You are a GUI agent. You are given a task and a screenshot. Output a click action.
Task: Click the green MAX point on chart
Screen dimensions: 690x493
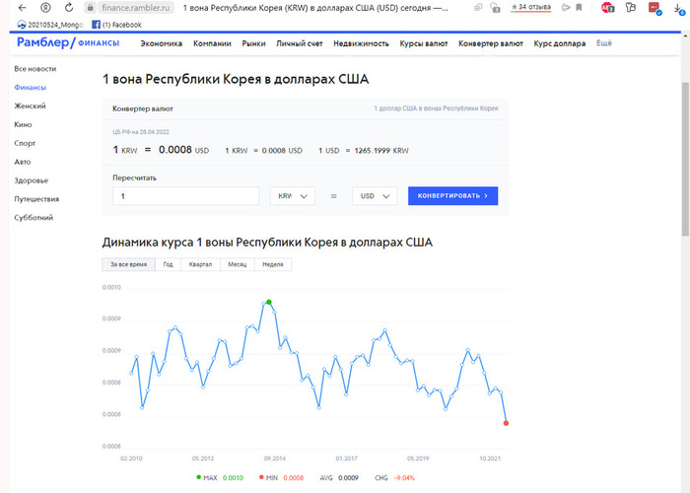(268, 302)
